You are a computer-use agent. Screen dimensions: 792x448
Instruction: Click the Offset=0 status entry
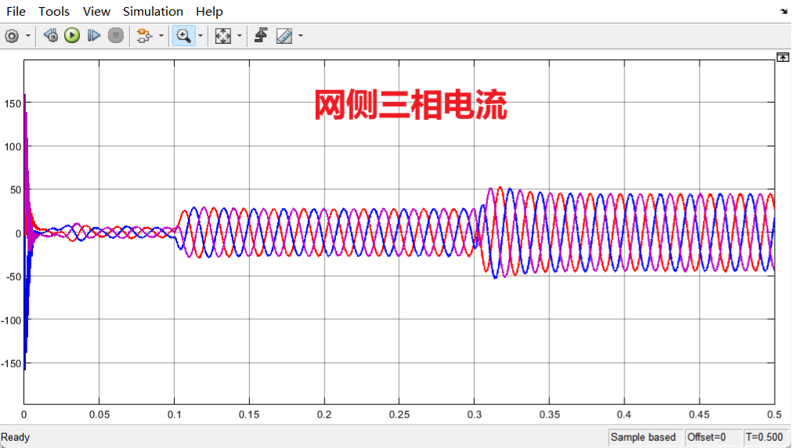pos(707,437)
